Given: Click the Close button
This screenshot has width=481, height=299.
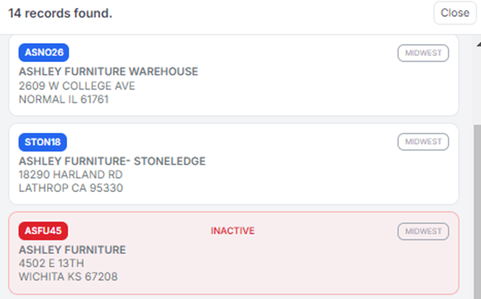Looking at the screenshot, I should tap(455, 13).
